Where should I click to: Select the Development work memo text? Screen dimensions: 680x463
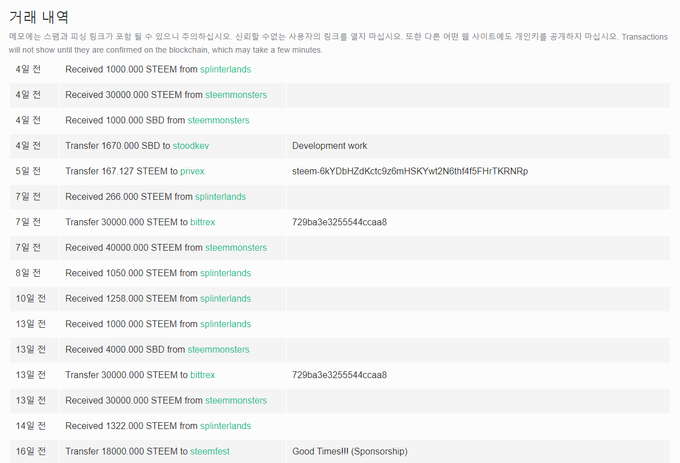coord(330,145)
